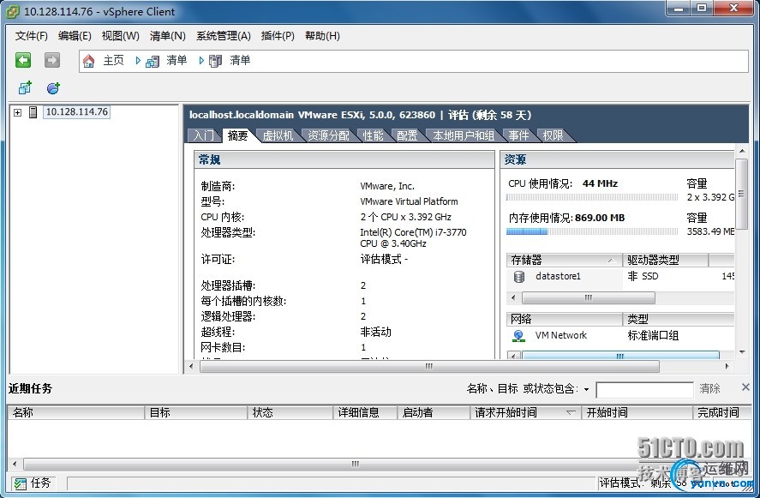Image resolution: width=760 pixels, height=498 pixels.
Task: Open the 文件(F) menu
Action: (32, 36)
